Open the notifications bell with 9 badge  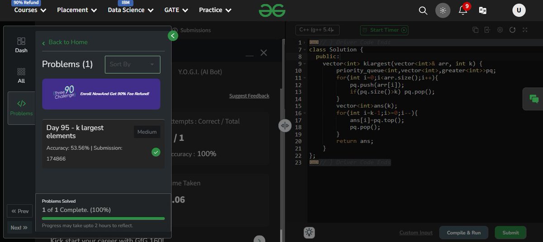(x=463, y=10)
